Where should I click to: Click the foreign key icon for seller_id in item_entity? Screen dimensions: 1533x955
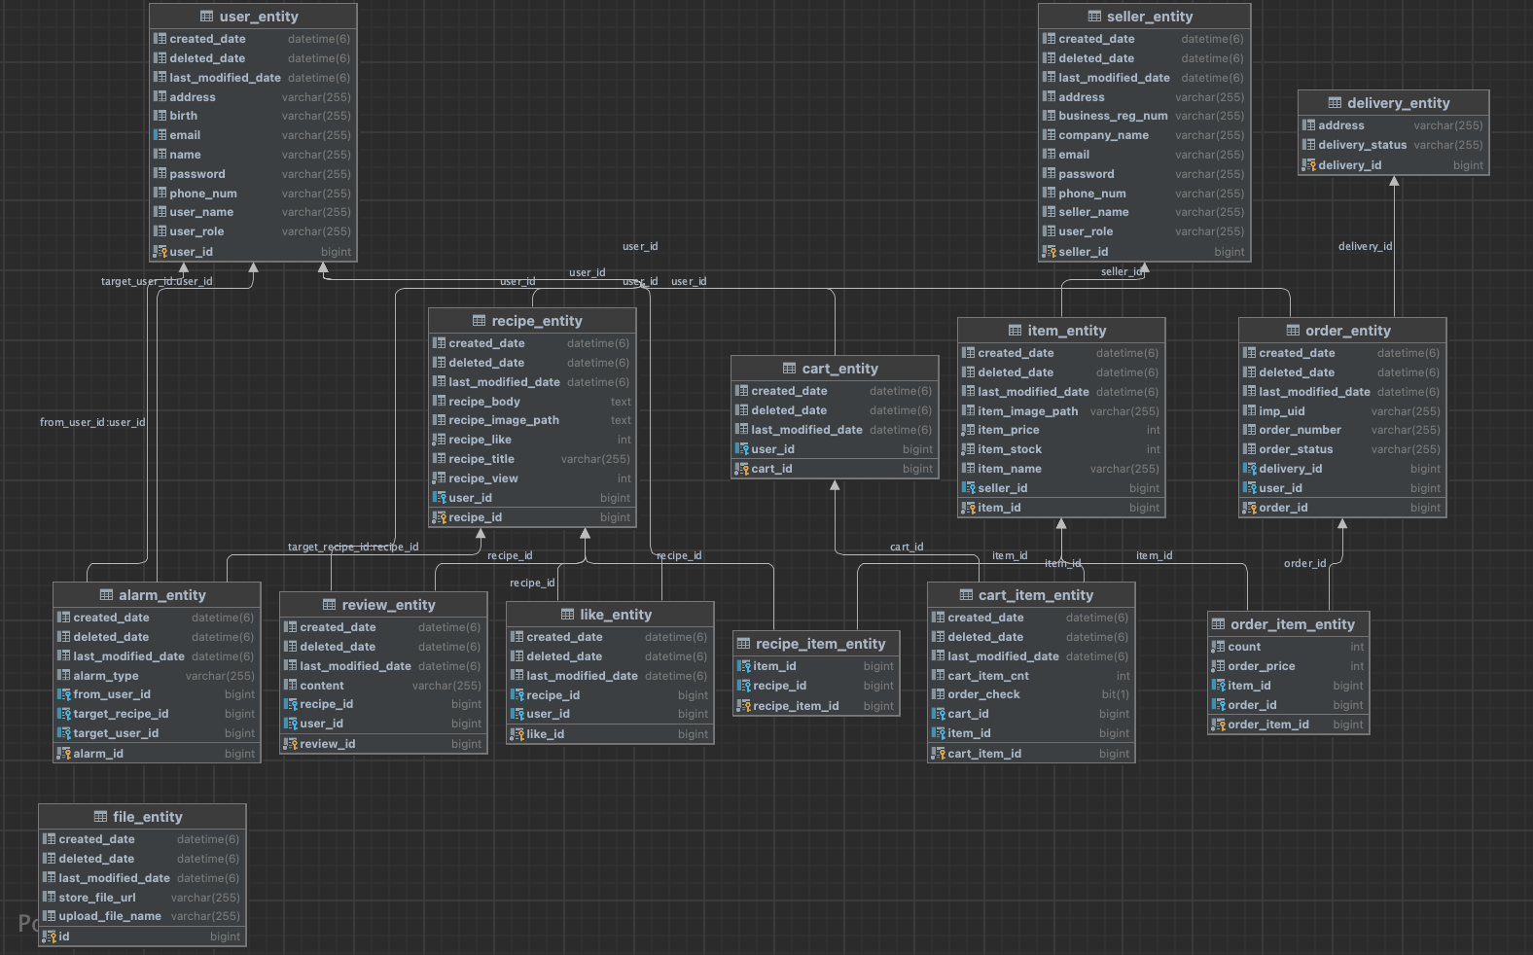968,488
